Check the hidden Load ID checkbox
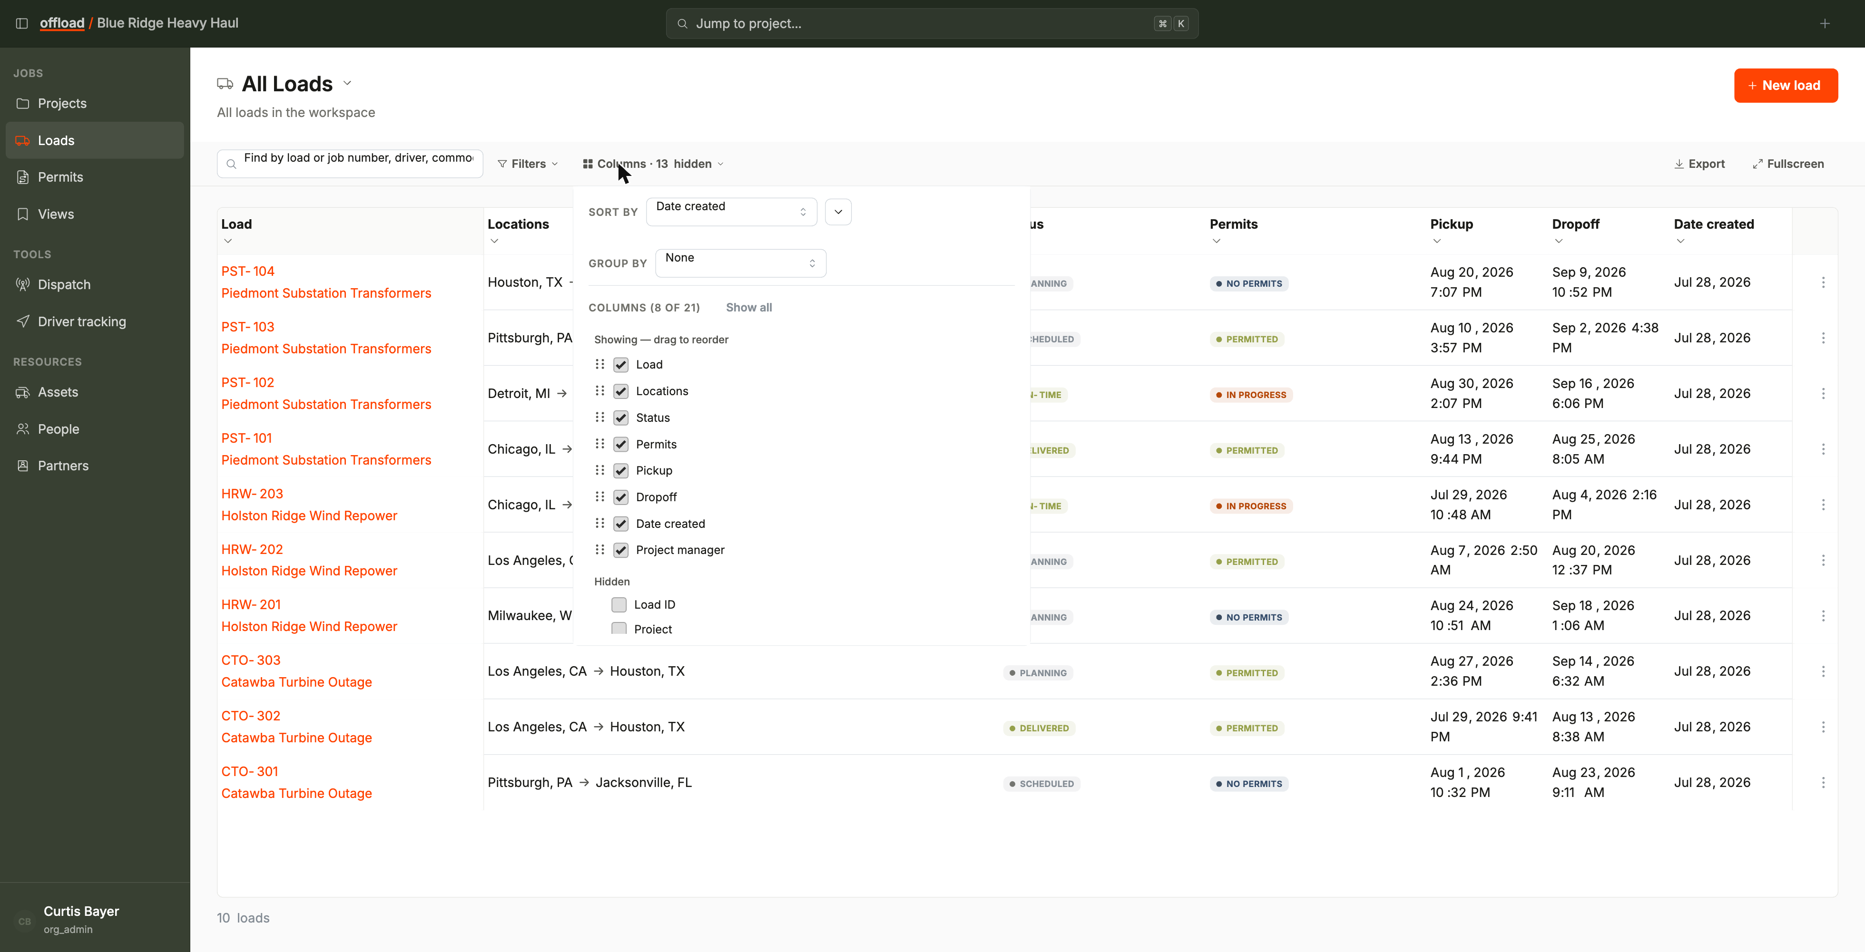 [x=619, y=605]
